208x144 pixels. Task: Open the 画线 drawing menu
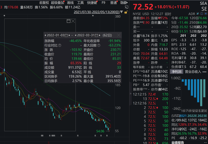[x=70, y=3]
